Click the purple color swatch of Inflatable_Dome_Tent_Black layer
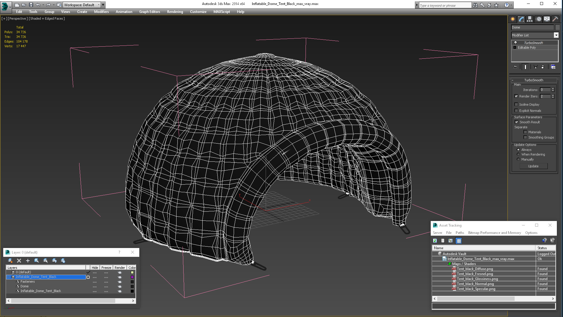The width and height of the screenshot is (563, 317). (132, 277)
